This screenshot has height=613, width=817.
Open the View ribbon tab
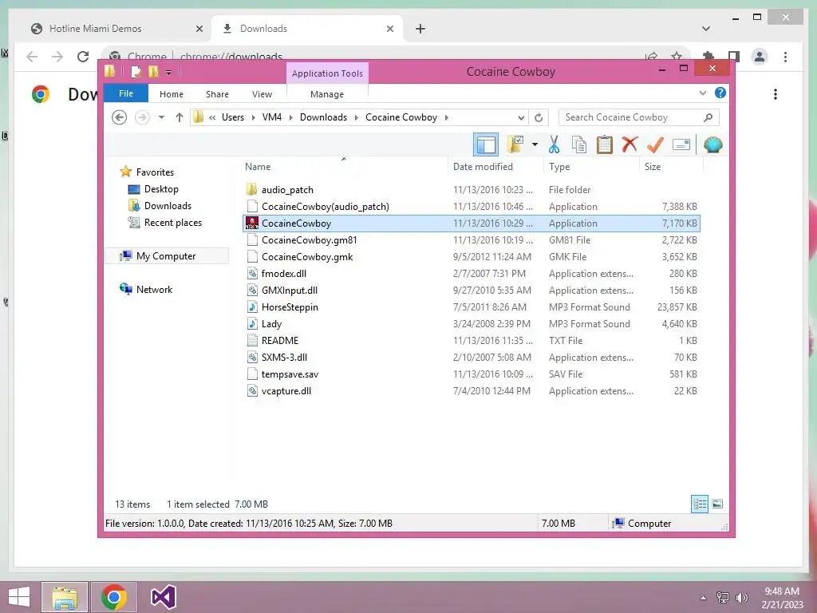point(262,94)
